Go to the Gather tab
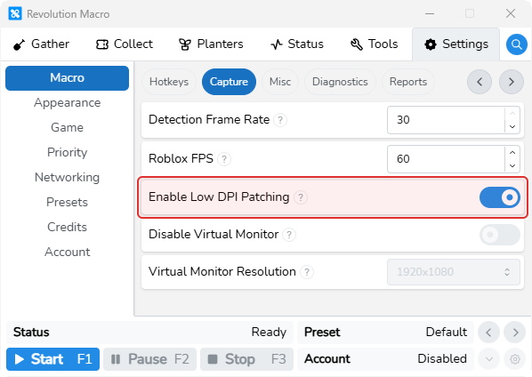Screen dimensions: 532x377 [41, 44]
